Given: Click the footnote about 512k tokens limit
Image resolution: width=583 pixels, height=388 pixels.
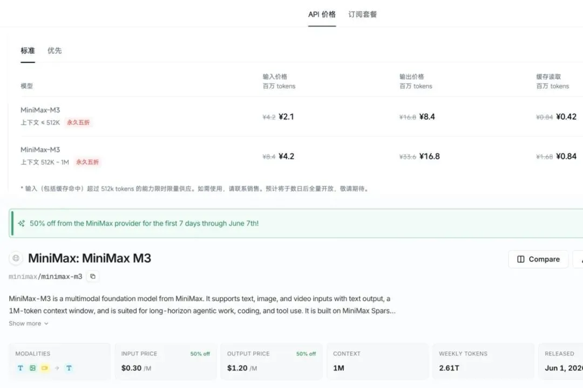Looking at the screenshot, I should pos(195,189).
